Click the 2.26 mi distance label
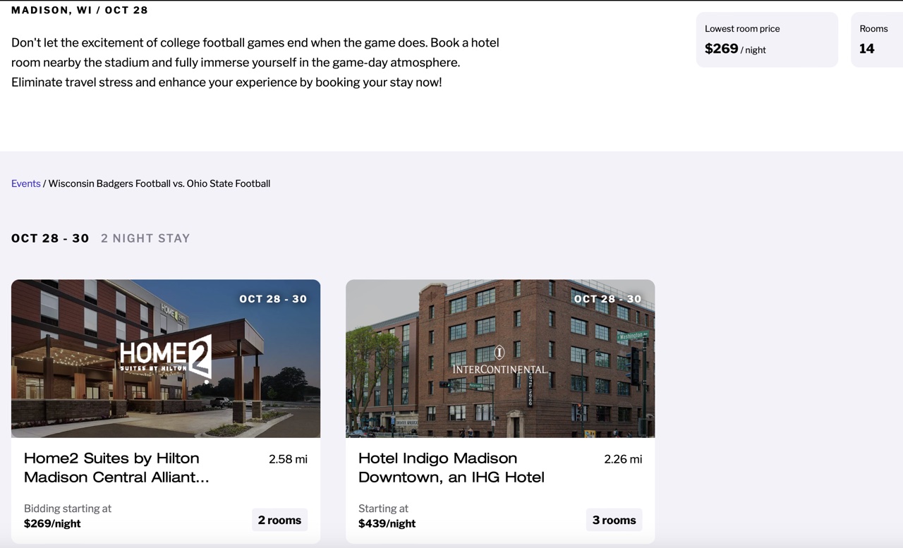Viewport: 903px width, 548px height. pos(623,459)
